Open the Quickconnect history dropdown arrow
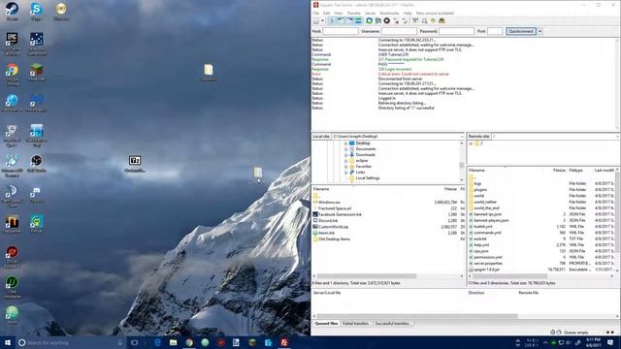The image size is (621, 349). (539, 31)
